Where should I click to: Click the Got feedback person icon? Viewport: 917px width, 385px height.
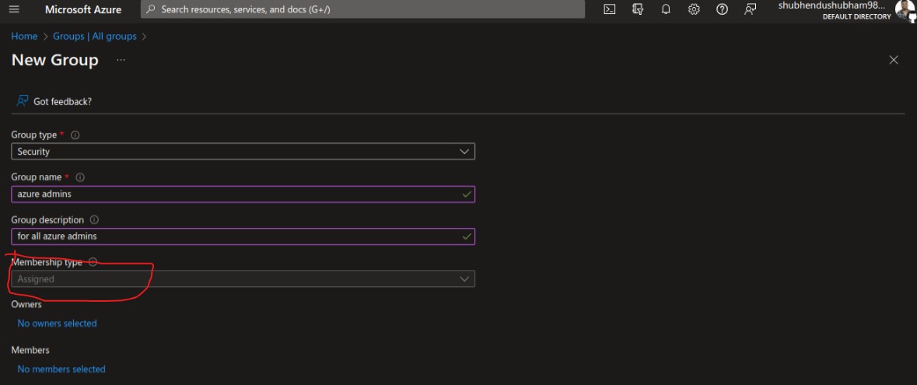pyautogui.click(x=23, y=100)
